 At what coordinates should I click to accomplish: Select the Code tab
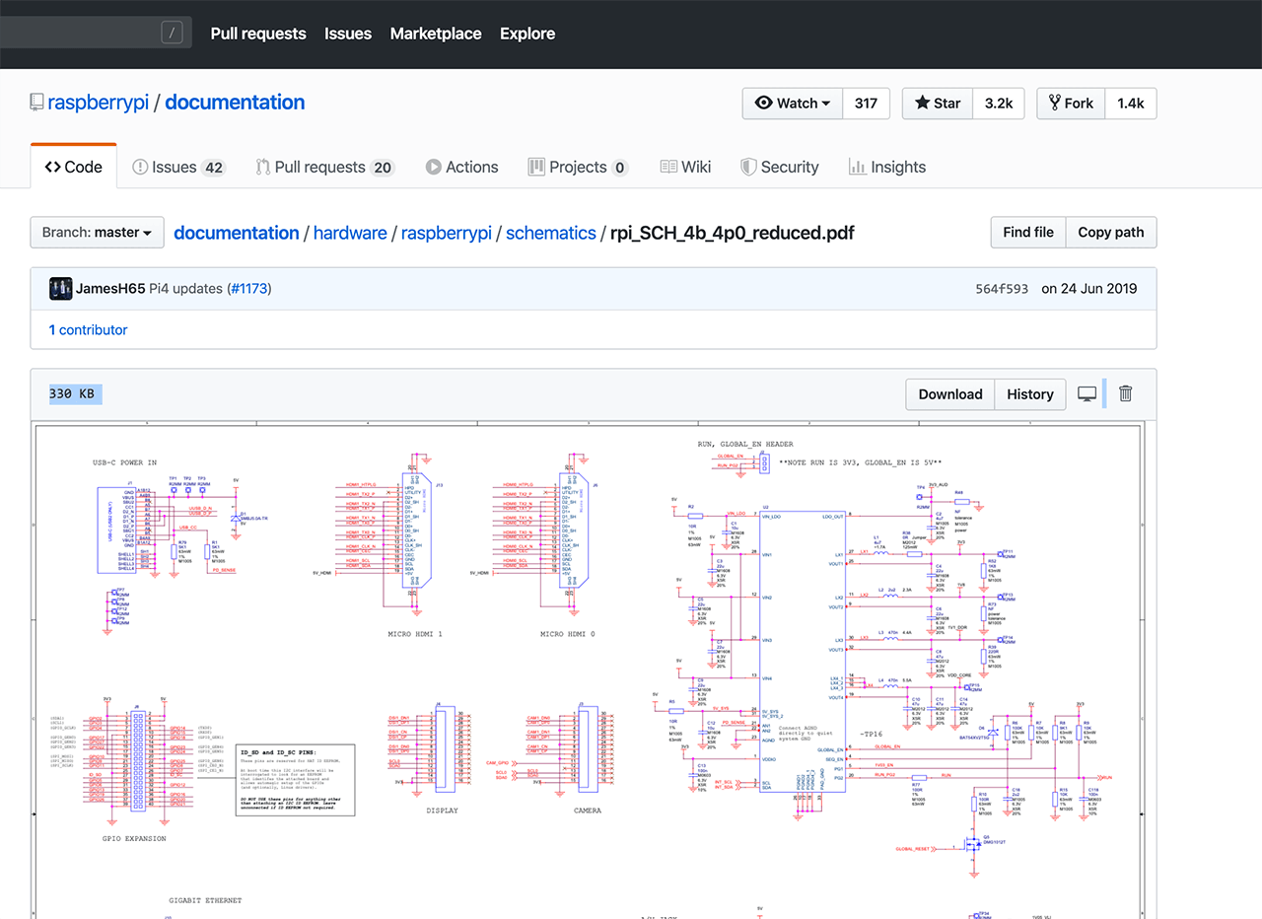click(74, 167)
